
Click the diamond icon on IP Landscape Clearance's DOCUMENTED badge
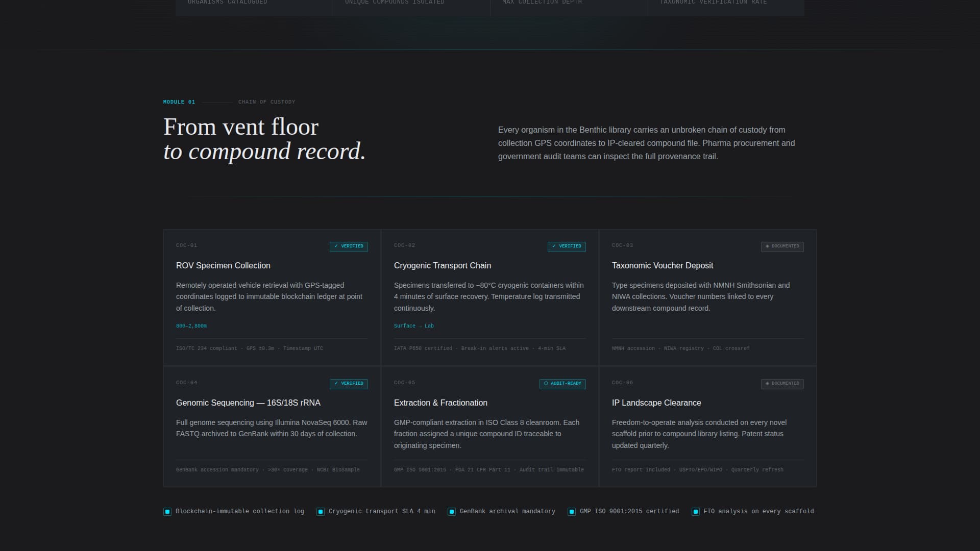click(768, 384)
